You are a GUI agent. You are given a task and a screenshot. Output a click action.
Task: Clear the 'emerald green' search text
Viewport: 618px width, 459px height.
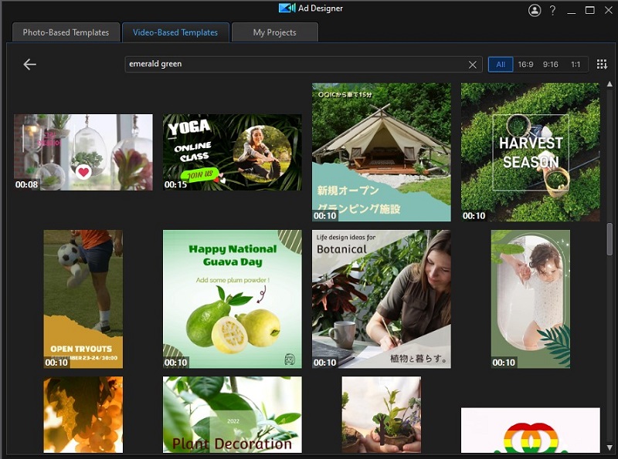[x=472, y=65]
